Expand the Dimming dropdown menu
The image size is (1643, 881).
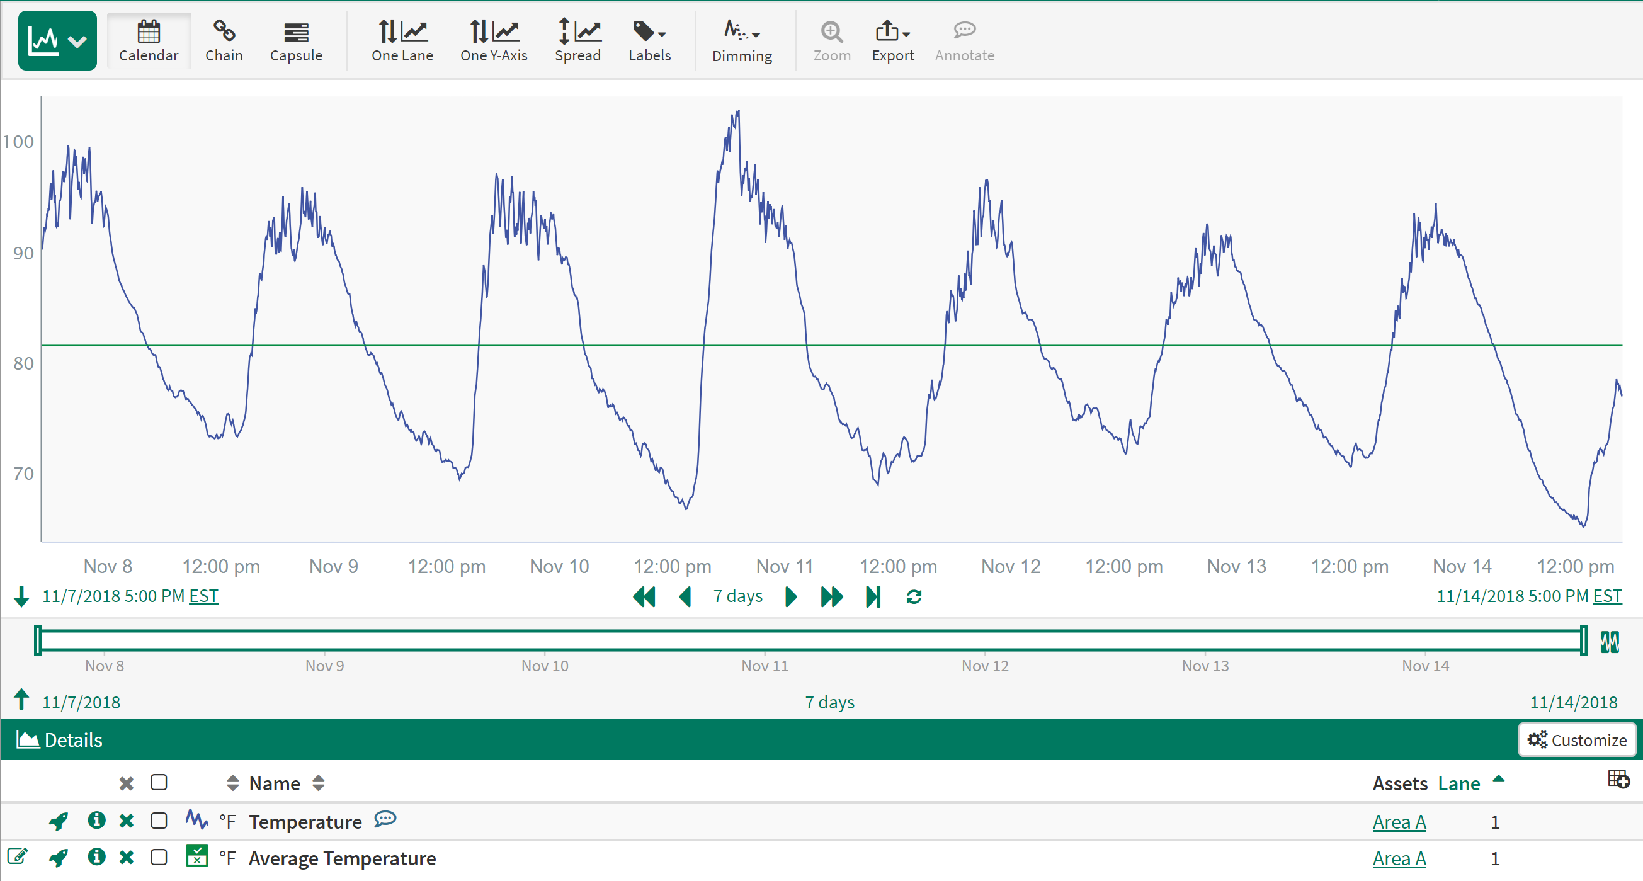click(742, 41)
